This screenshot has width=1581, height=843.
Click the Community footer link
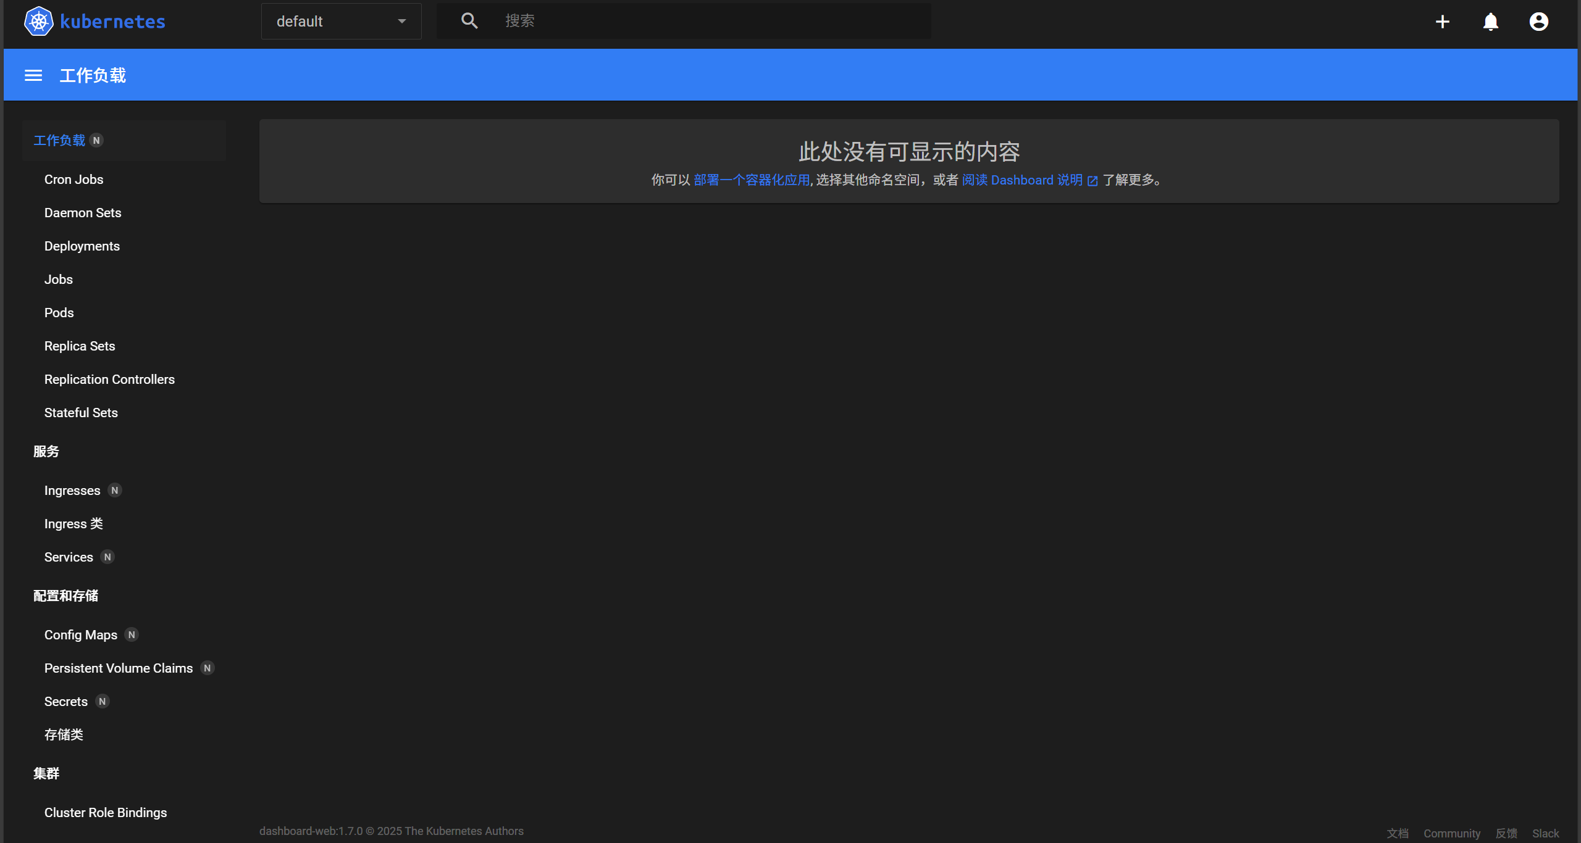click(1451, 833)
